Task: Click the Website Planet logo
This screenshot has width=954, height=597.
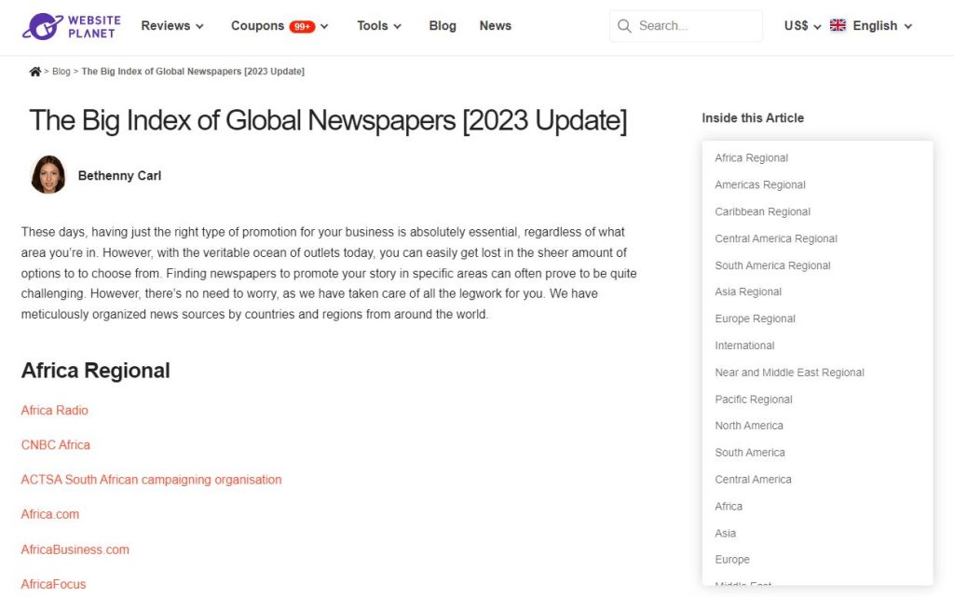Action: tap(70, 26)
